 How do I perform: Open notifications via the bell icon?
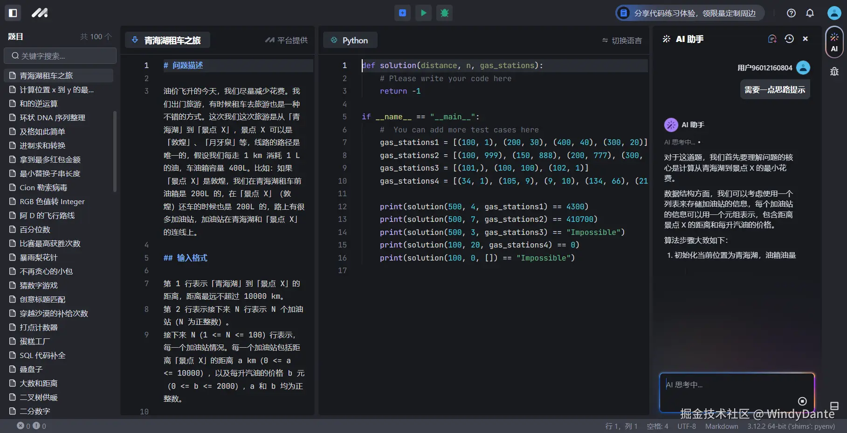[810, 13]
